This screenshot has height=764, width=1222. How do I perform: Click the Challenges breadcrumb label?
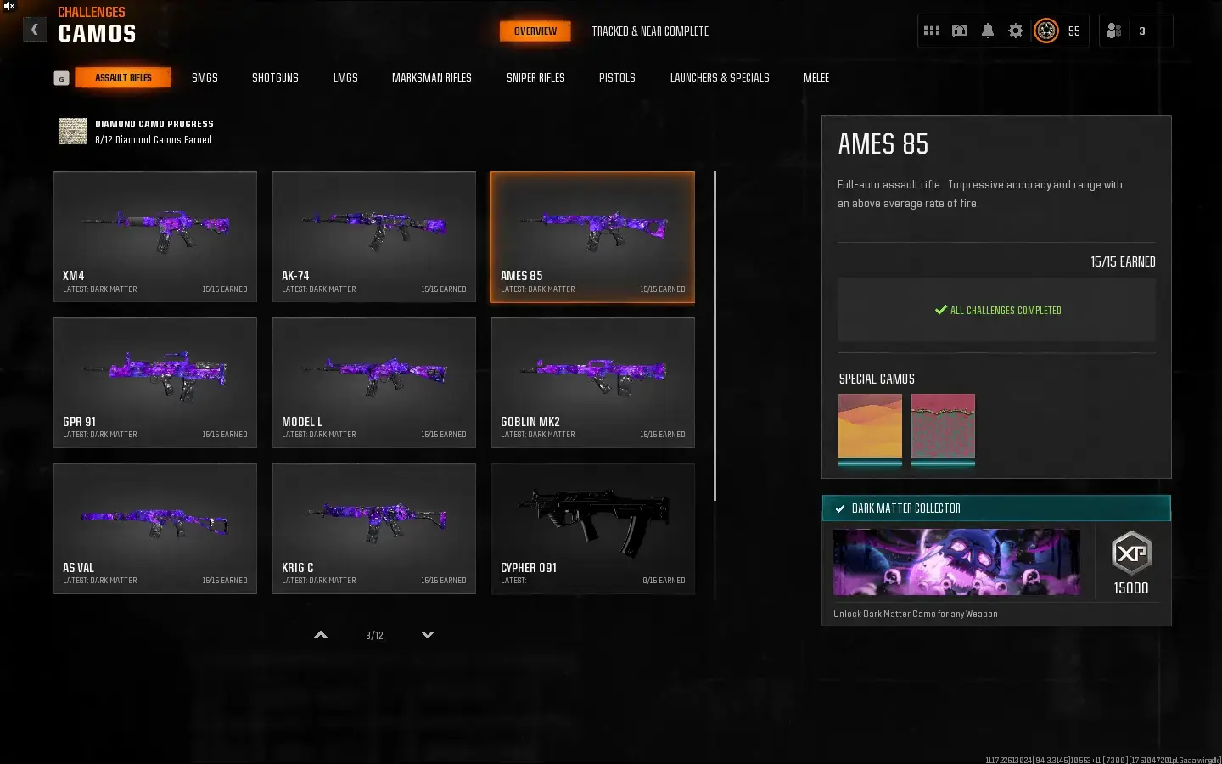[92, 12]
